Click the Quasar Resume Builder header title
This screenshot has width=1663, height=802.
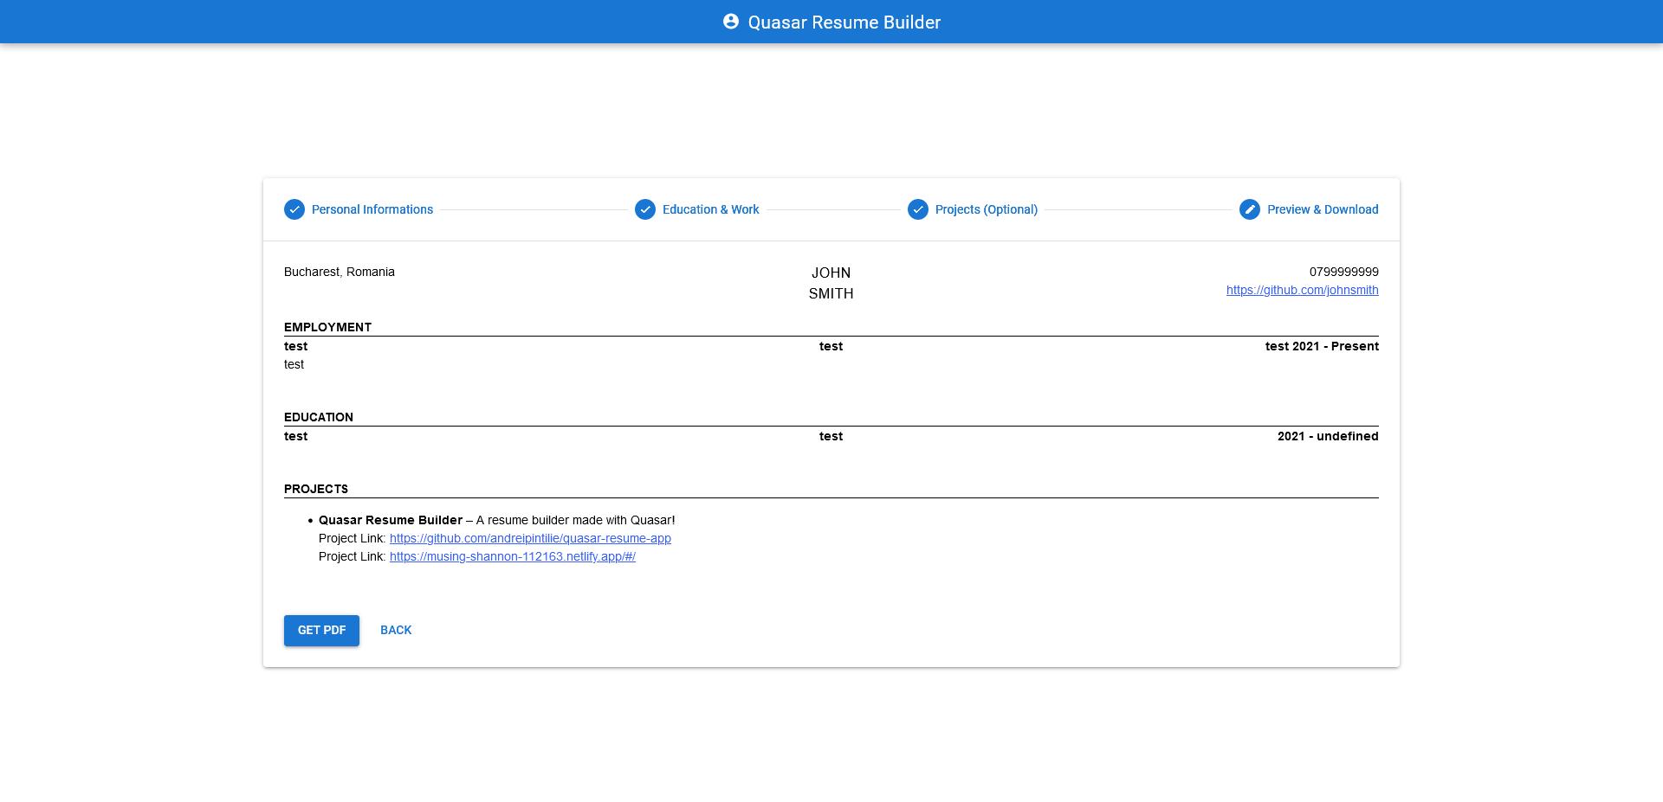(844, 22)
